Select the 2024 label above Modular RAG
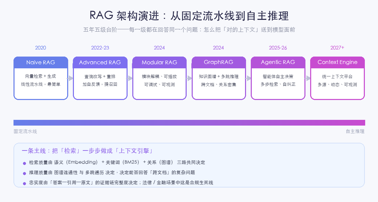This screenshot has height=202, width=378. (x=159, y=47)
